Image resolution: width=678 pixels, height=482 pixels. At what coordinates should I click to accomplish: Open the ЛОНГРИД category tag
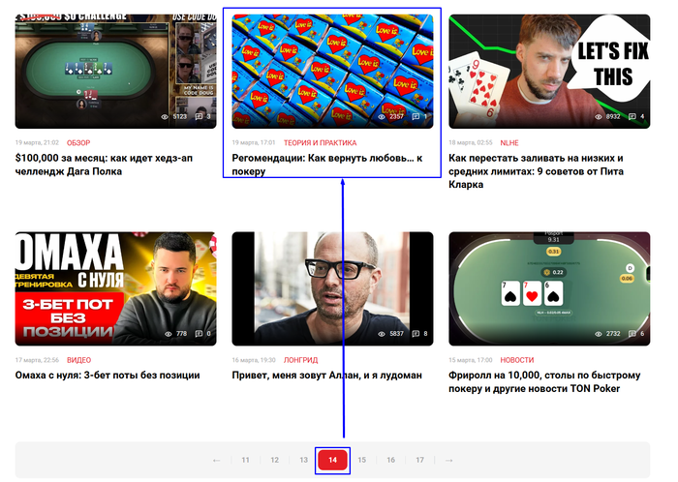coord(300,360)
